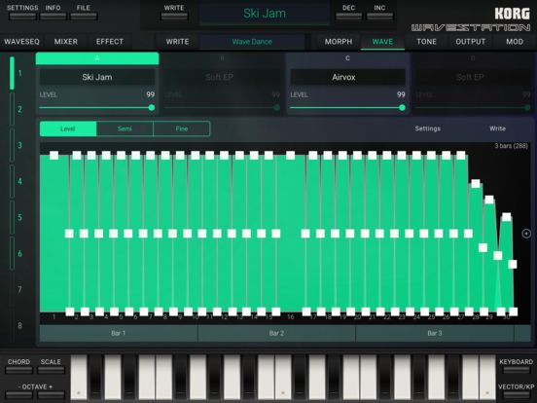This screenshot has width=537, height=403.
Task: Open the MIXER page
Action: [66, 42]
